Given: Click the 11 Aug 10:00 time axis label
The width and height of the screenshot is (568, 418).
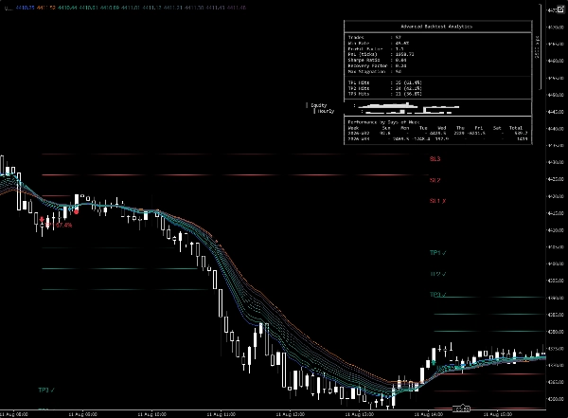Looking at the screenshot, I should coord(152,414).
